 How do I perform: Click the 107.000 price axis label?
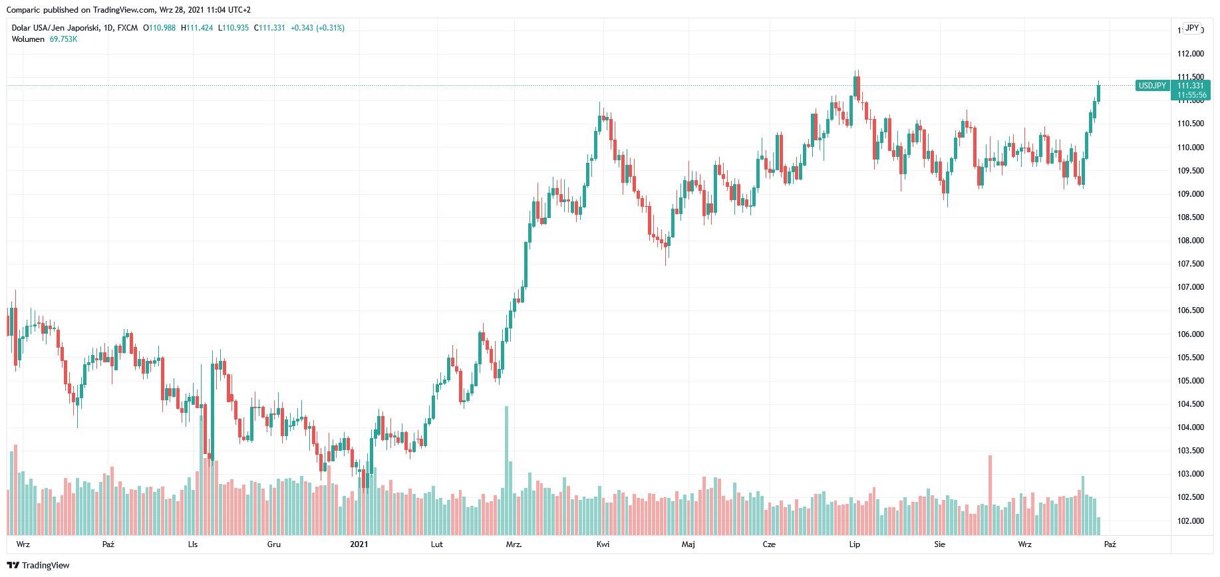1191,287
